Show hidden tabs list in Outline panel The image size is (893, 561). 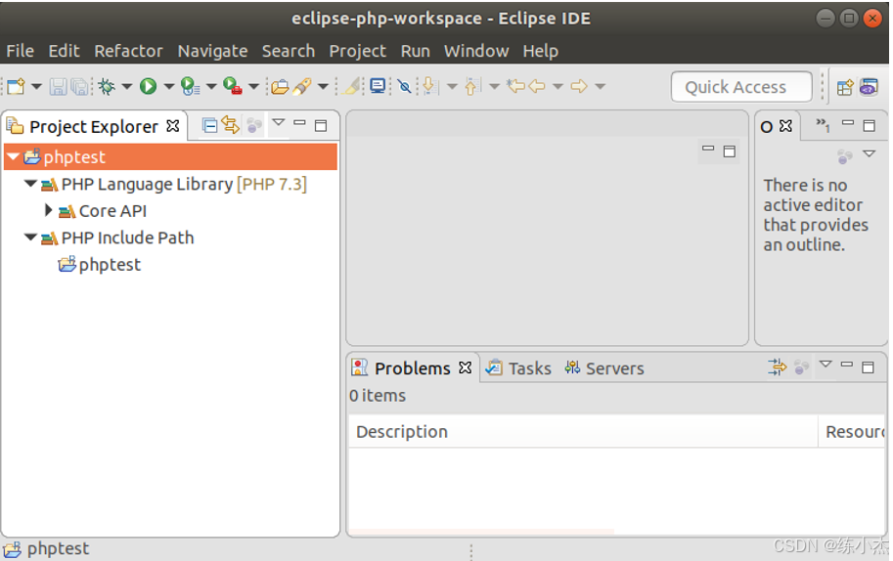point(823,124)
